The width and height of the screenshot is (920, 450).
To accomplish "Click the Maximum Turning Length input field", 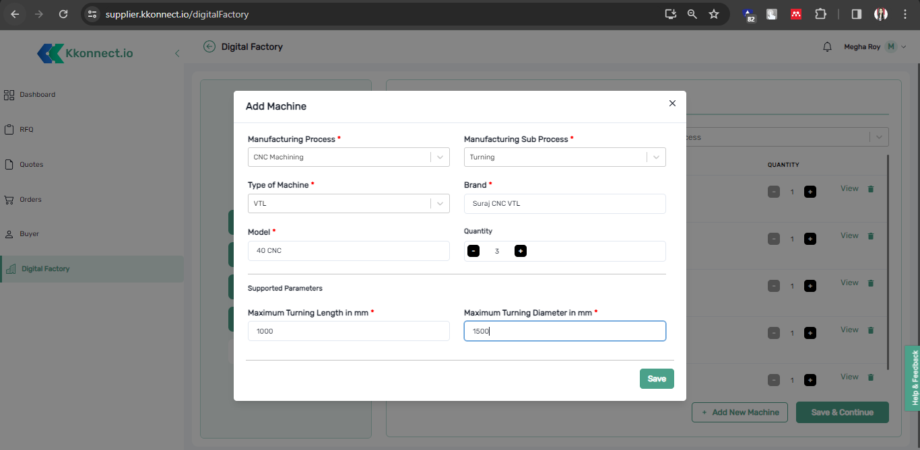I will click(x=348, y=331).
